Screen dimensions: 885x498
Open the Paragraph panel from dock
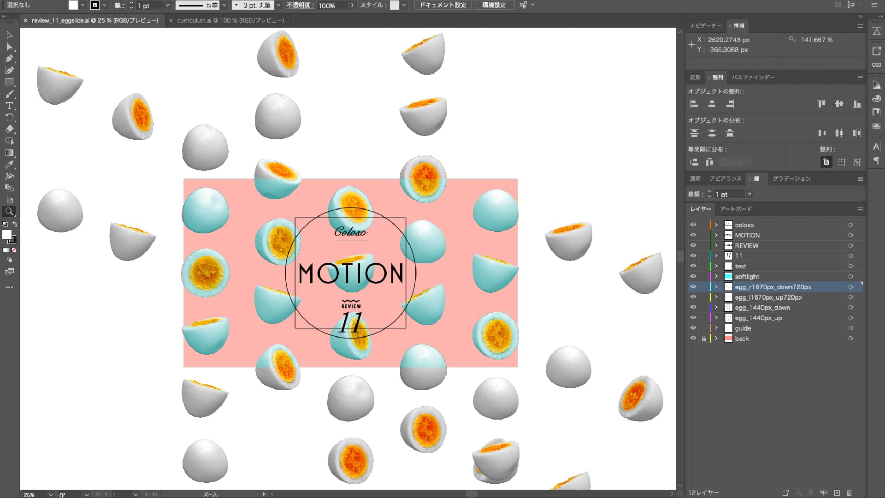(x=877, y=160)
